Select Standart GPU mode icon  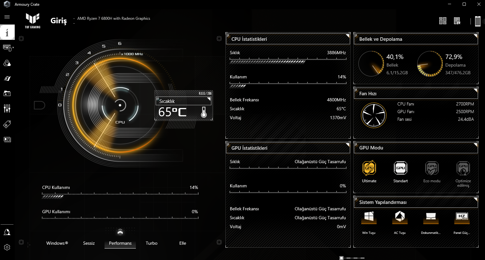(401, 168)
